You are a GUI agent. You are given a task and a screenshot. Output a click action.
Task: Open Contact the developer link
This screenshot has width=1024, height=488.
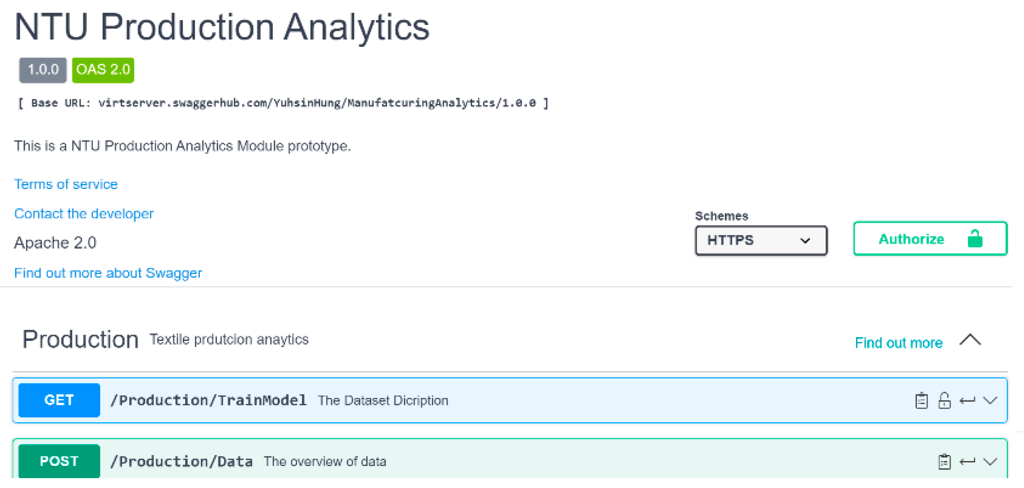click(x=84, y=214)
